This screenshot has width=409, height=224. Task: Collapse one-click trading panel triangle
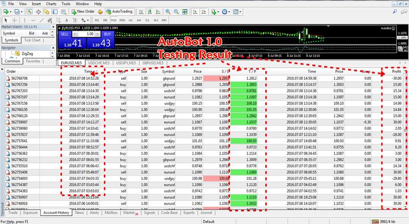point(60,28)
